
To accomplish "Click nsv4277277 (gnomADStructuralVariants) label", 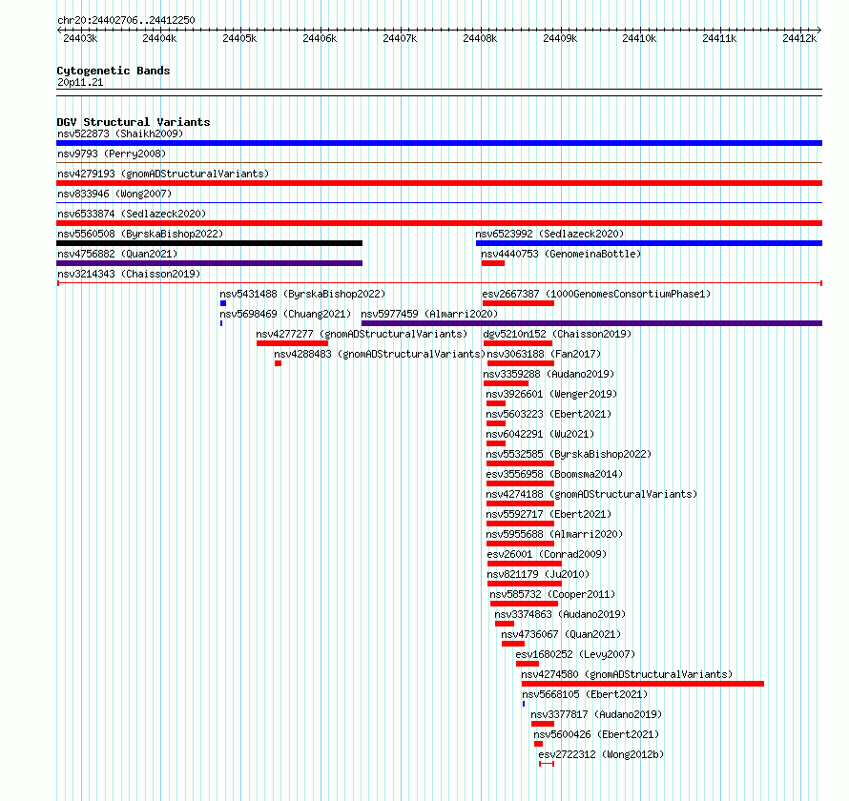I will (362, 334).
